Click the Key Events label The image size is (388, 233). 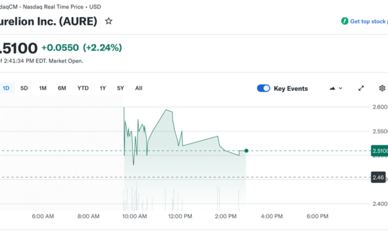tap(291, 89)
